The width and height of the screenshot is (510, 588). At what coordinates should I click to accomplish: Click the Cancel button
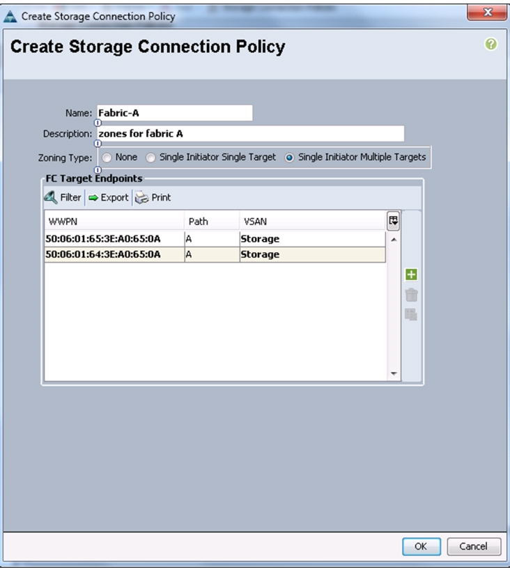(x=474, y=546)
